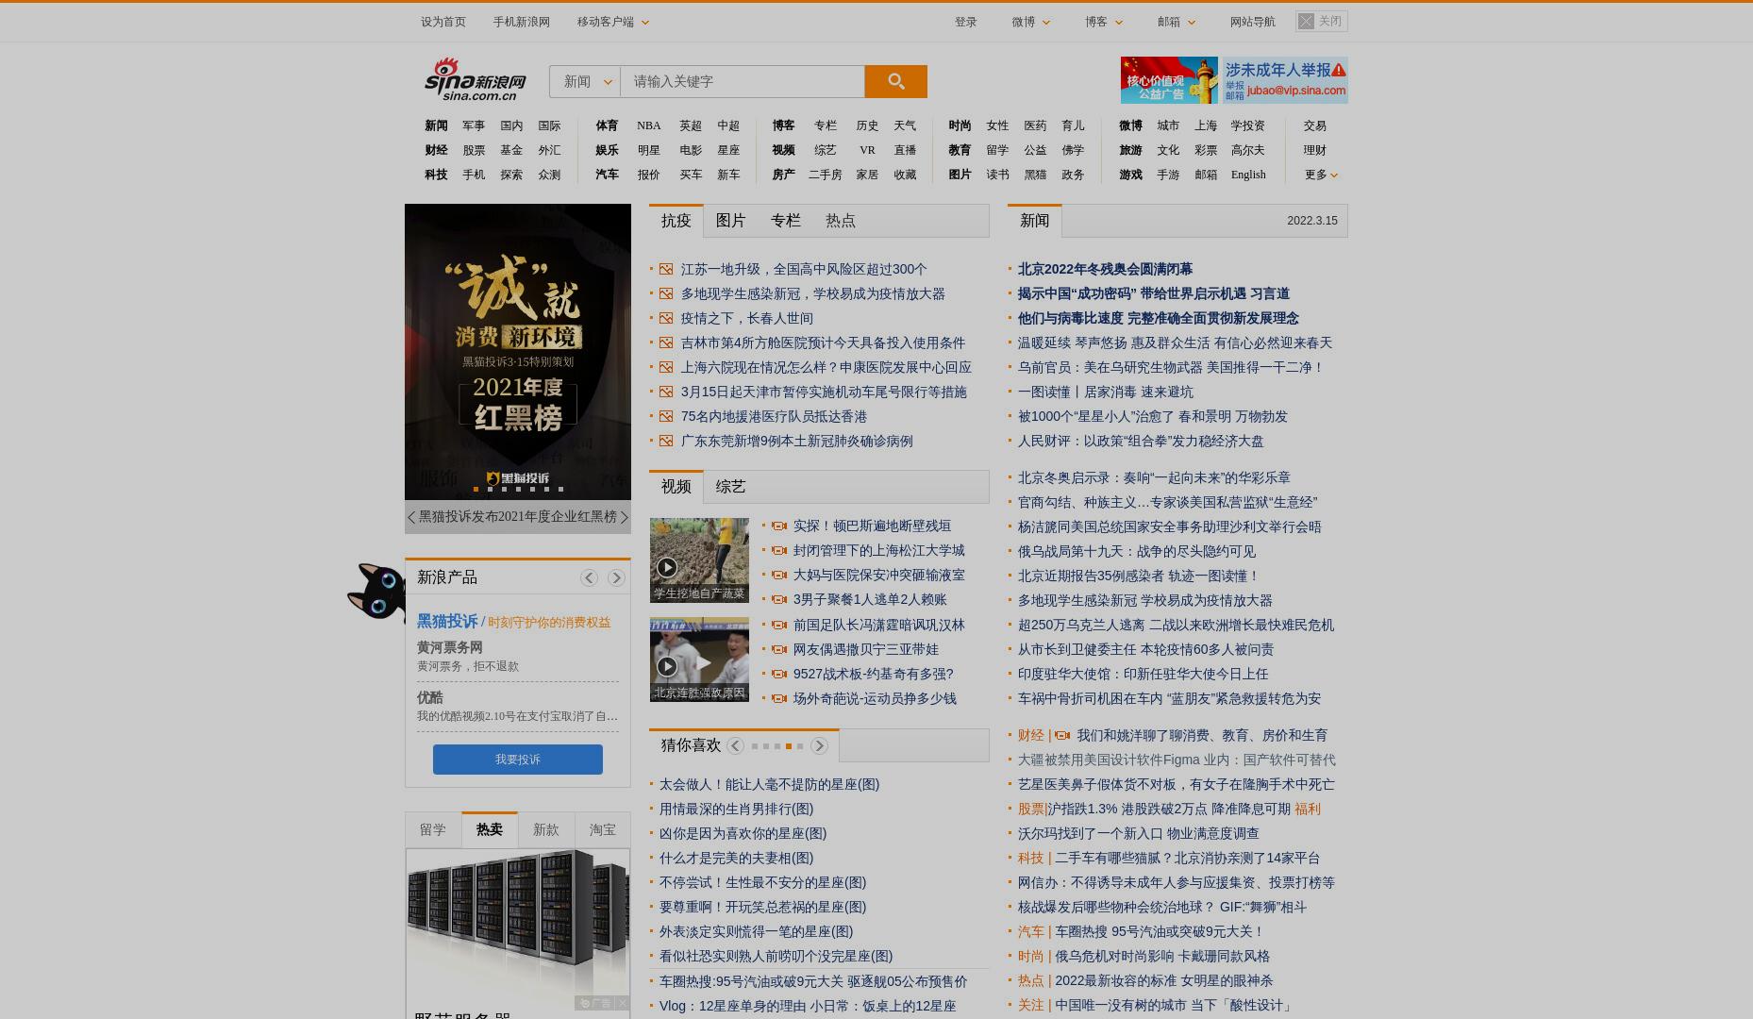1753x1019 pixels.
Task: Switch to the 热点 tab
Action: click(840, 221)
